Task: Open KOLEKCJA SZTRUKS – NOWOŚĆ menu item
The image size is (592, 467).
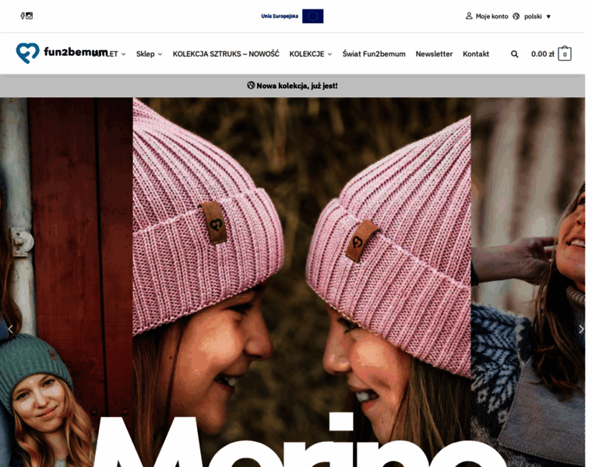Action: (226, 54)
